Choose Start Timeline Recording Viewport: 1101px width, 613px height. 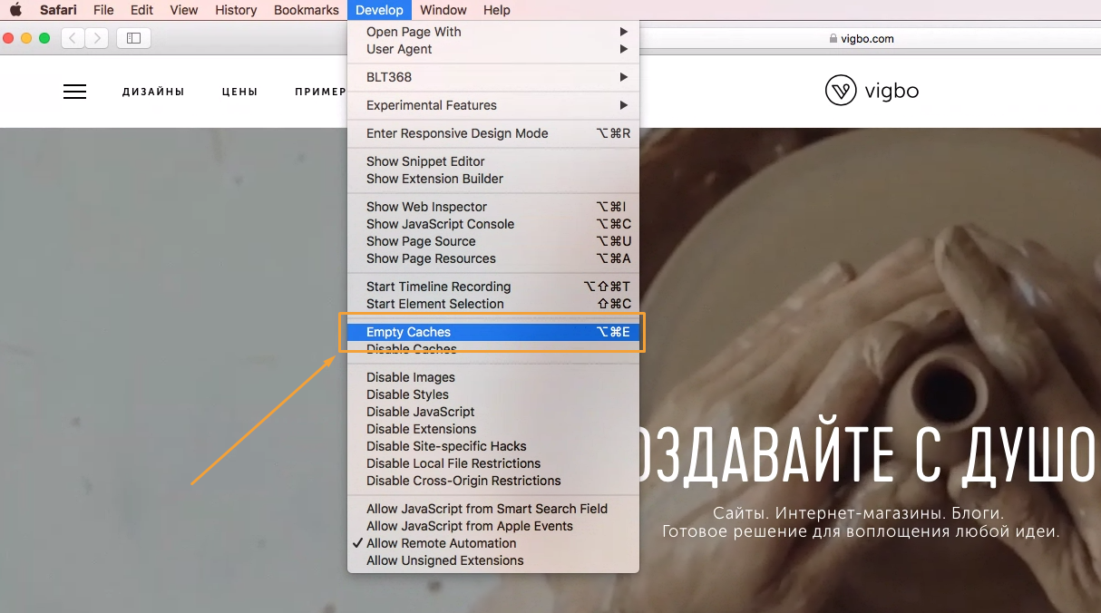(x=493, y=287)
